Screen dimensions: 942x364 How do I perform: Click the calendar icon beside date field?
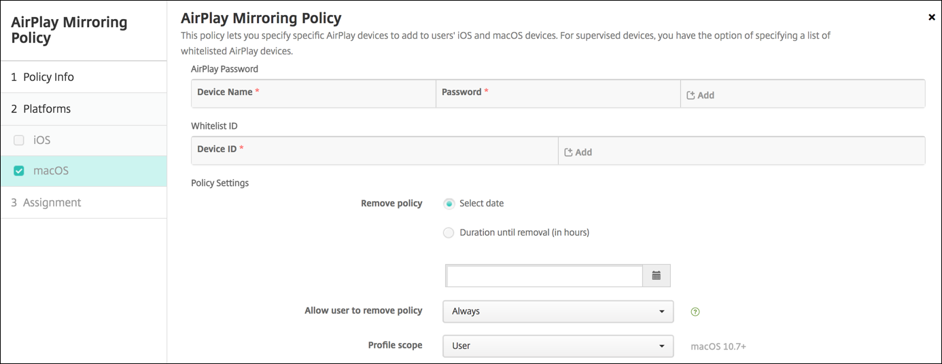(x=657, y=276)
